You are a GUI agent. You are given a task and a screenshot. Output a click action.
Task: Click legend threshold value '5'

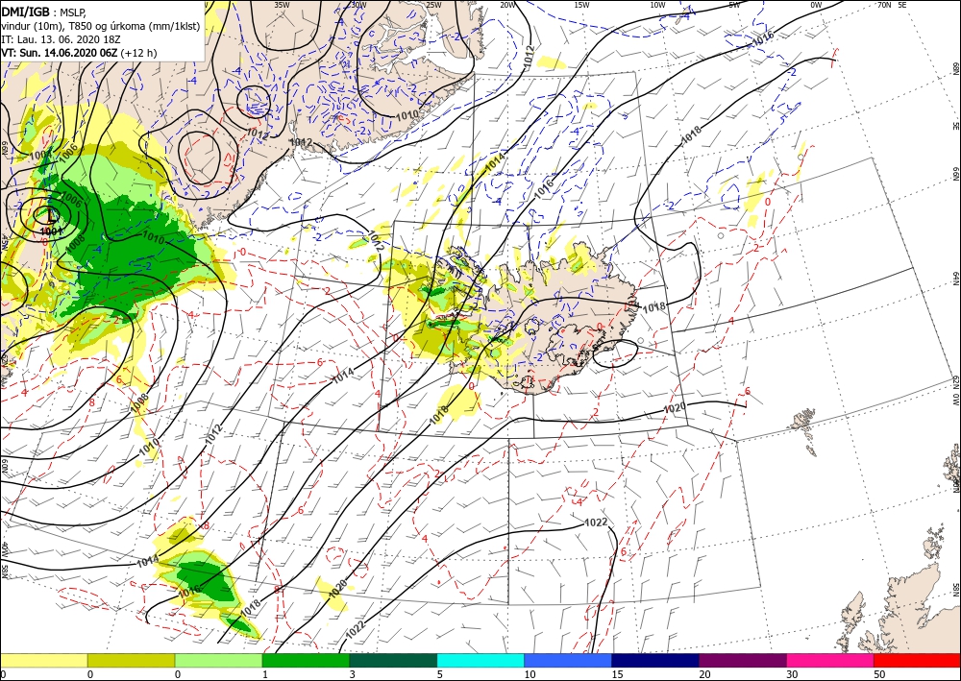click(x=439, y=674)
